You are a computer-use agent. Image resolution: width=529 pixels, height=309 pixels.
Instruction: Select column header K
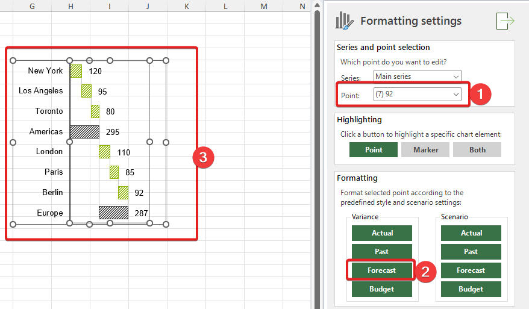(x=186, y=6)
